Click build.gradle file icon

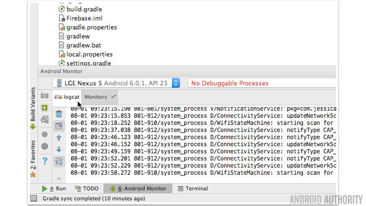coord(61,9)
